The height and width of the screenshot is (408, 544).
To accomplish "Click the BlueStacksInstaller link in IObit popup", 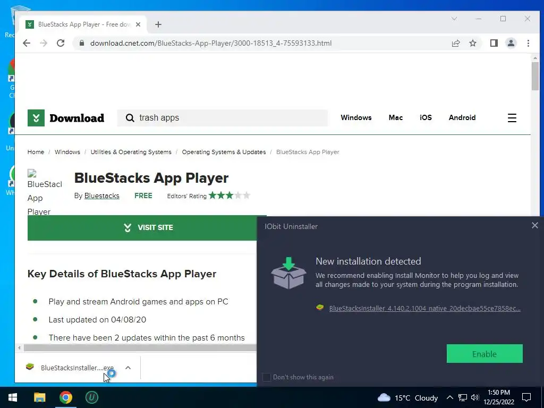I will coord(424,308).
